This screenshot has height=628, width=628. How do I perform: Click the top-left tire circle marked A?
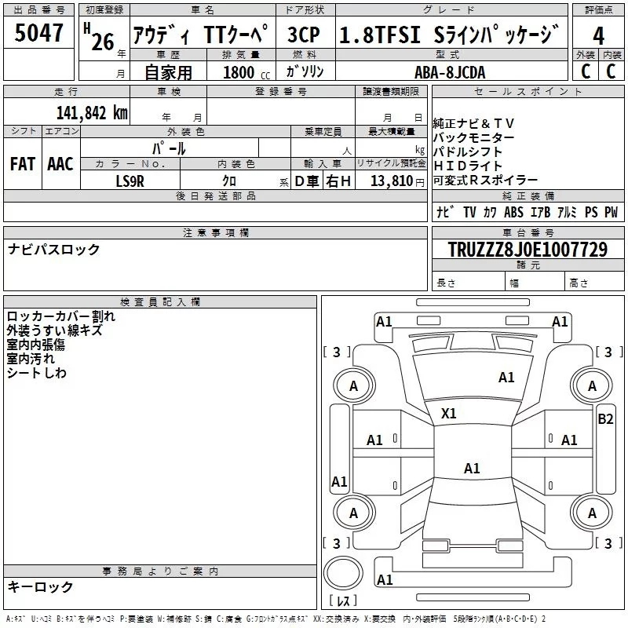tap(353, 385)
